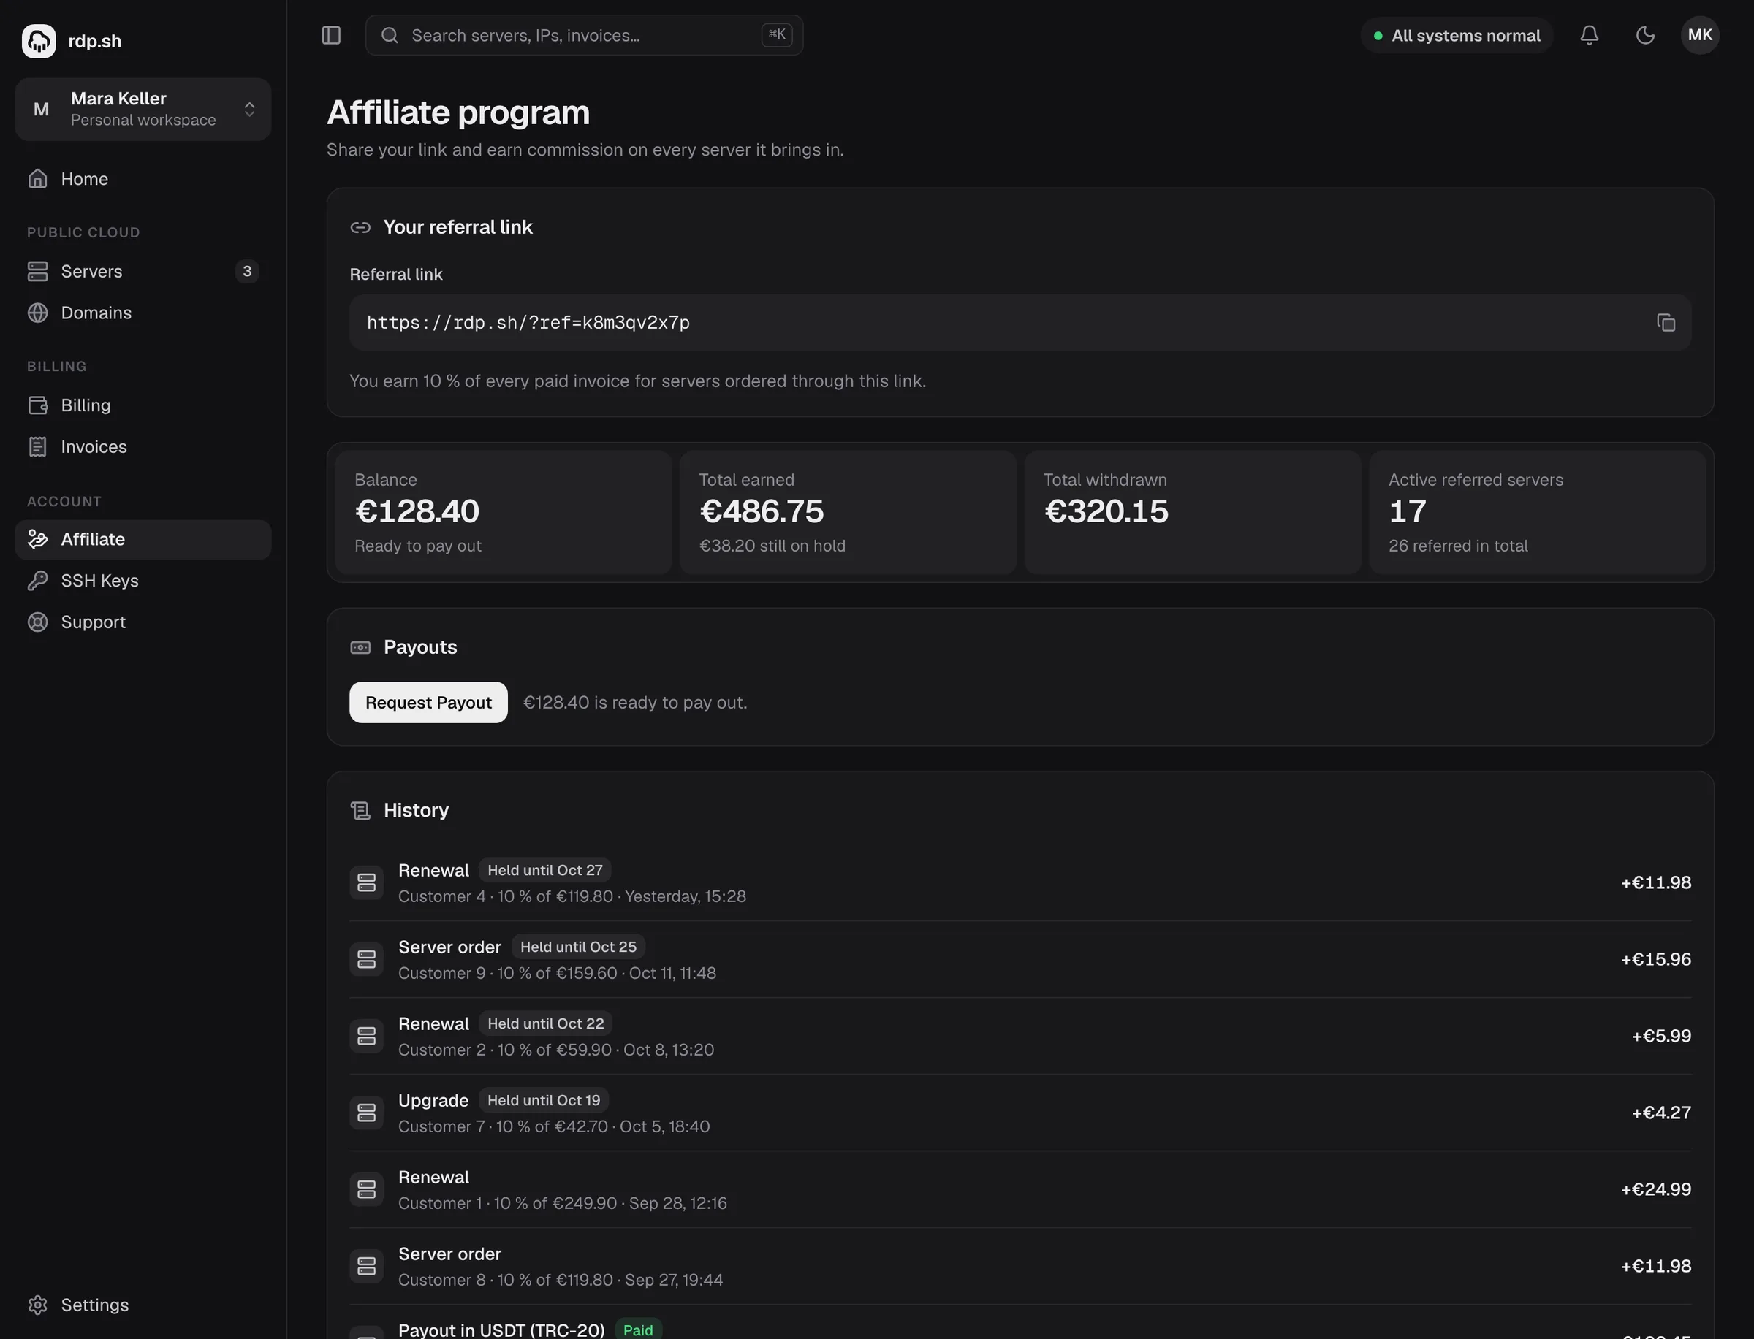Click the Held until Oct 27 badge
1754x1339 pixels.
545,869
